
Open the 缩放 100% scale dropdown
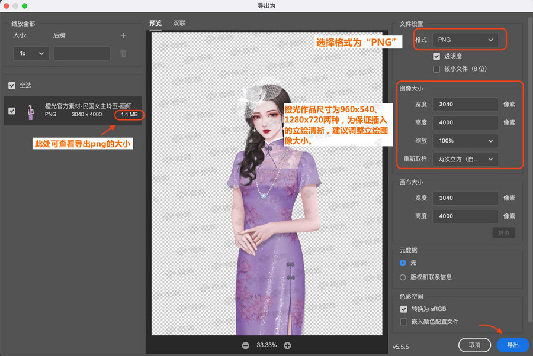click(x=465, y=141)
